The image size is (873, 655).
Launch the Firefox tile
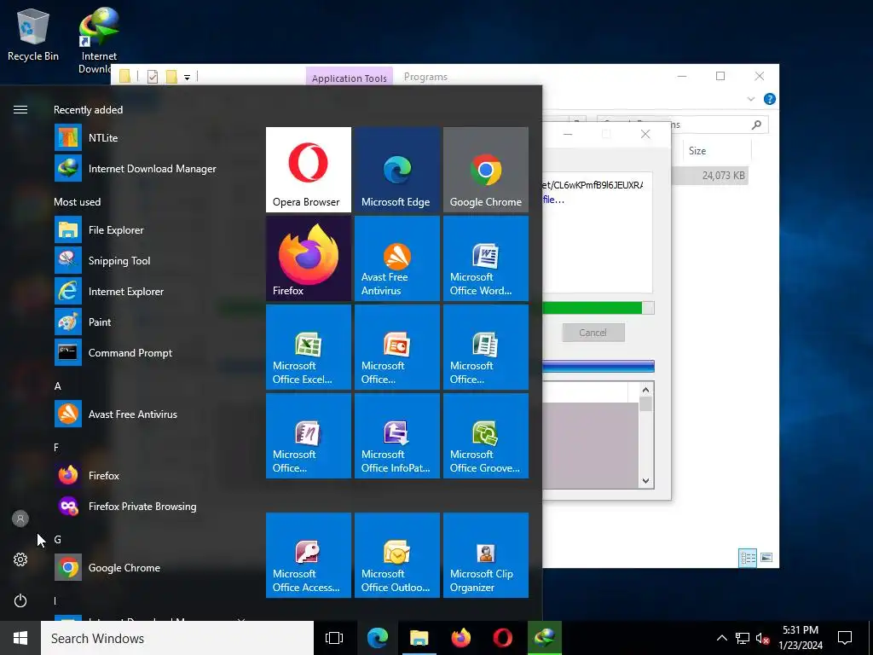tap(309, 258)
